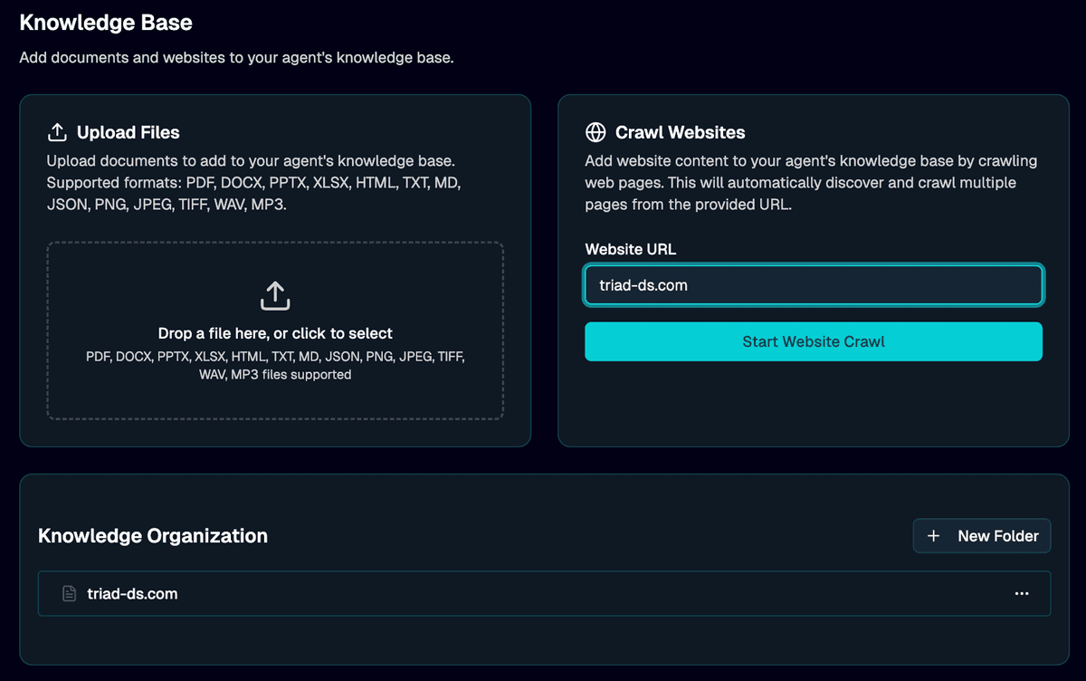Click the Website URL field label
The image size is (1086, 681).
tap(630, 249)
